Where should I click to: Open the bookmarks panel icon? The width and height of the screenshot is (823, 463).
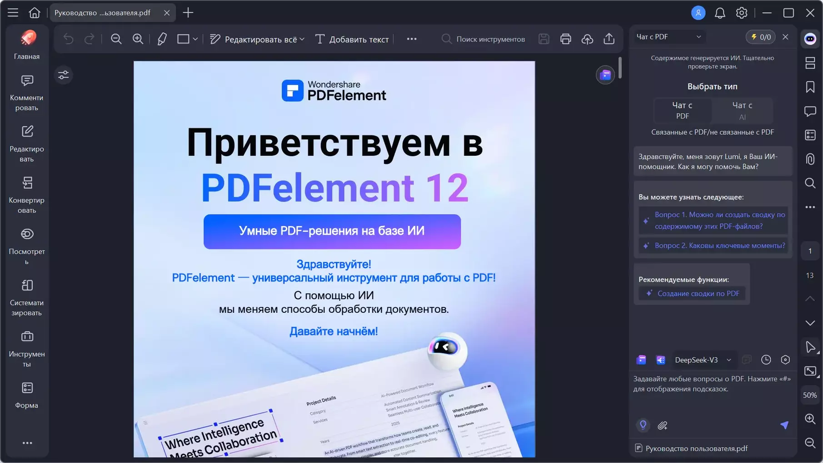[x=810, y=87]
